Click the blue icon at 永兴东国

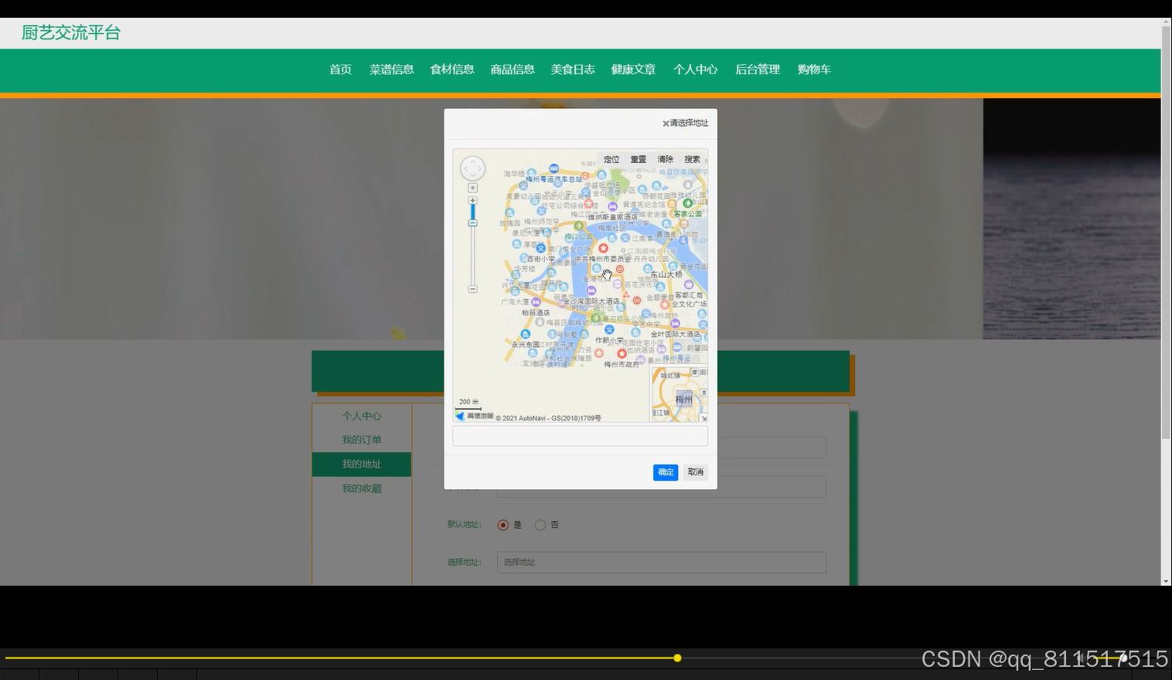pyautogui.click(x=526, y=335)
